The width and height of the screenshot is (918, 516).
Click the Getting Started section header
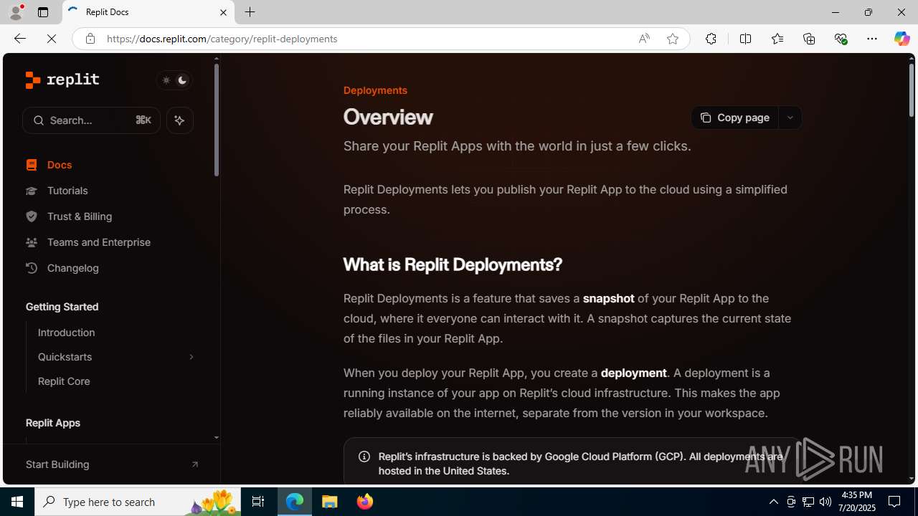pyautogui.click(x=62, y=307)
